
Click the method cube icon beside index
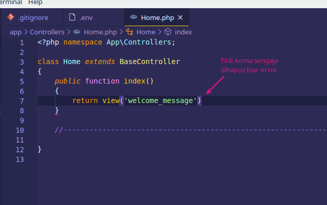(167, 32)
